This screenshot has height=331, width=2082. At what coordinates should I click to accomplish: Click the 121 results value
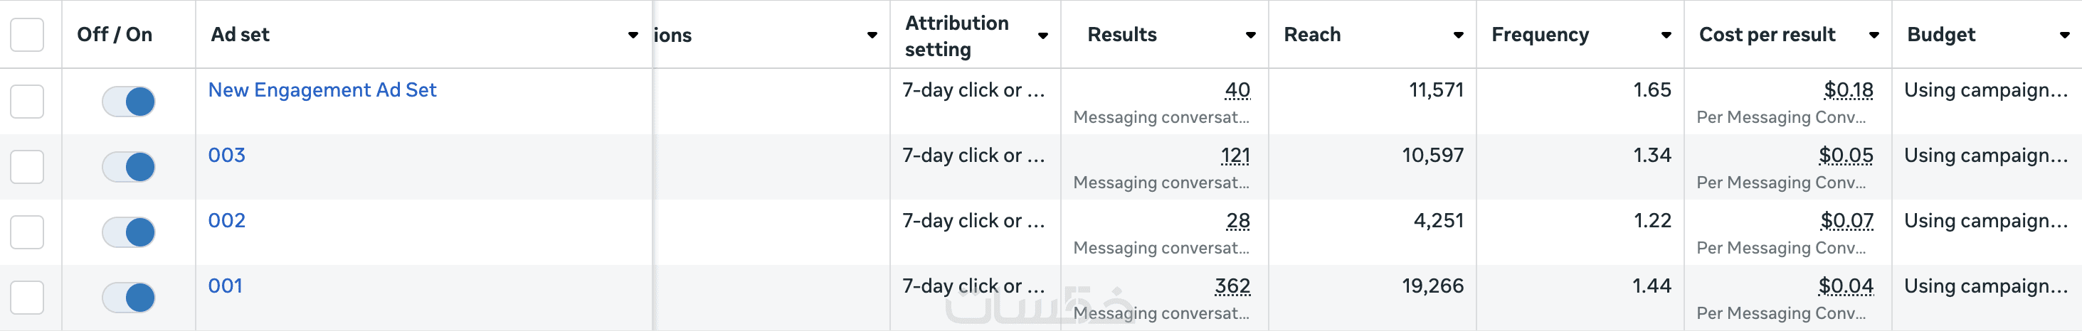pos(1235,155)
